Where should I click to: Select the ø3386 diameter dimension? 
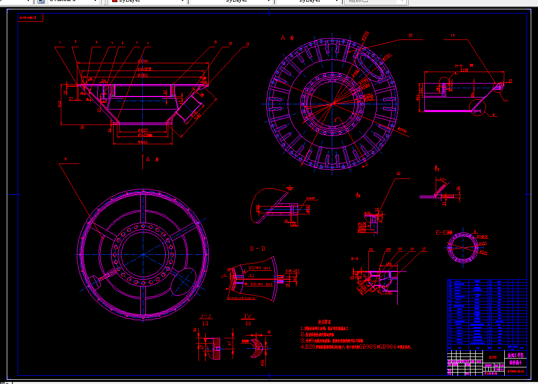pyautogui.click(x=402, y=130)
